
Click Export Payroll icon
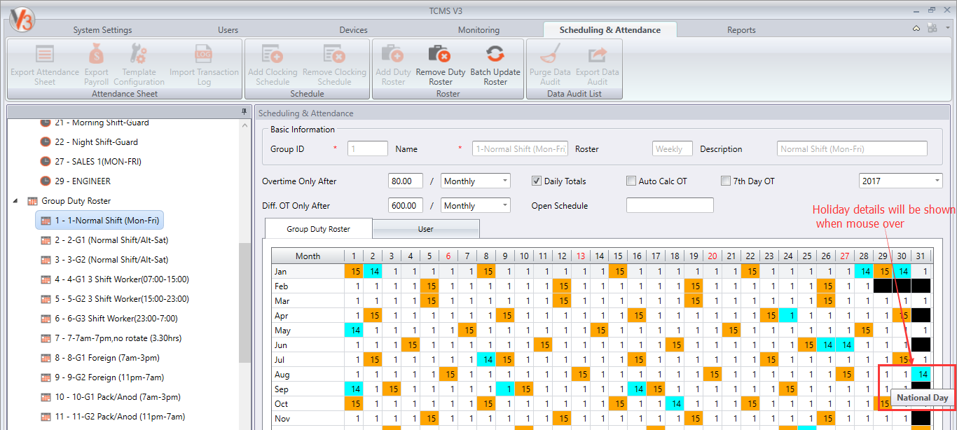click(x=97, y=55)
